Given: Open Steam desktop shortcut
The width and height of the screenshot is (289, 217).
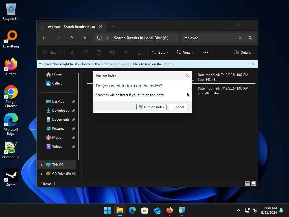Looking at the screenshot, I should click(11, 177).
